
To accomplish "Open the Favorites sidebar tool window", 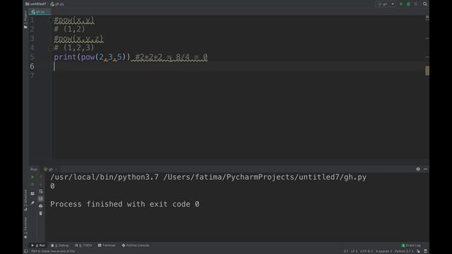I will 25,227.
